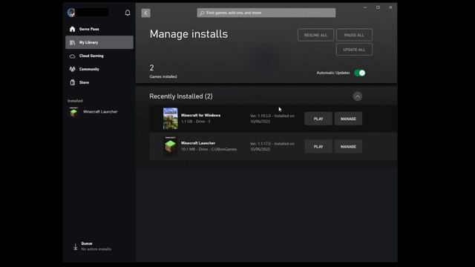Click 'Minecraft Launcher' title in list row
Screen dimensions: 475x267
pos(198,143)
